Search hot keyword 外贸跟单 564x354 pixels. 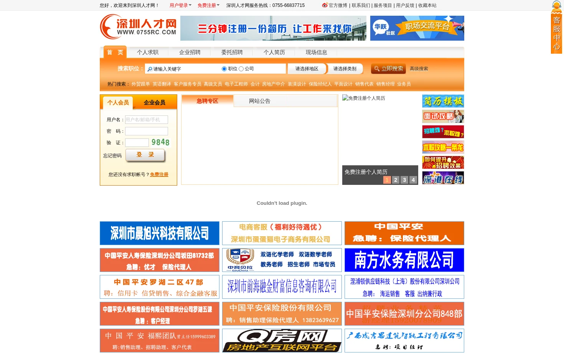[141, 84]
